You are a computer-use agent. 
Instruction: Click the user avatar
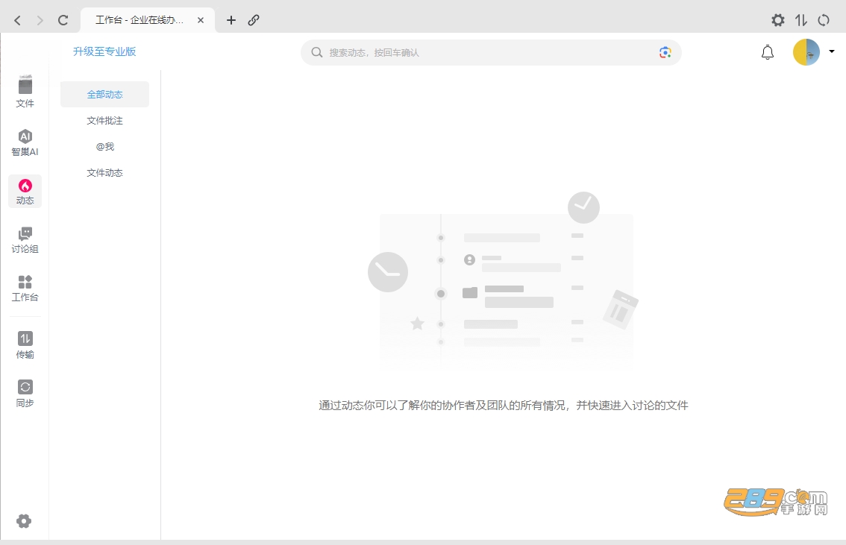click(806, 52)
